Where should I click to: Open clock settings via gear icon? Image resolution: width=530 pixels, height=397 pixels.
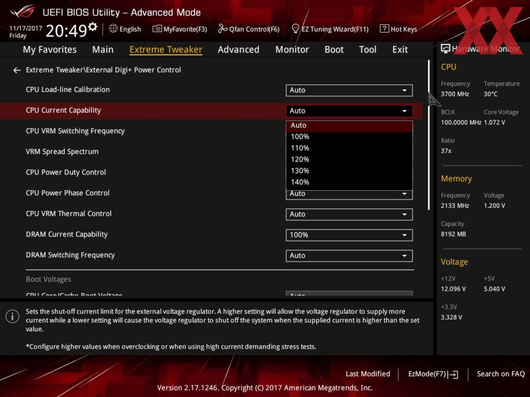[x=92, y=26]
